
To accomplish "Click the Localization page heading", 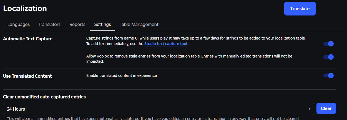I will coord(25,8).
